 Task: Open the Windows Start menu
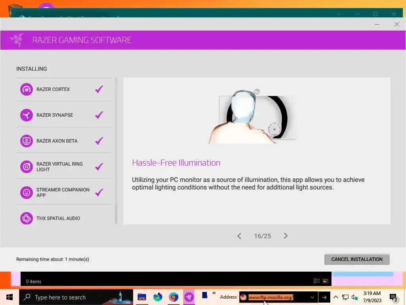tap(10, 297)
